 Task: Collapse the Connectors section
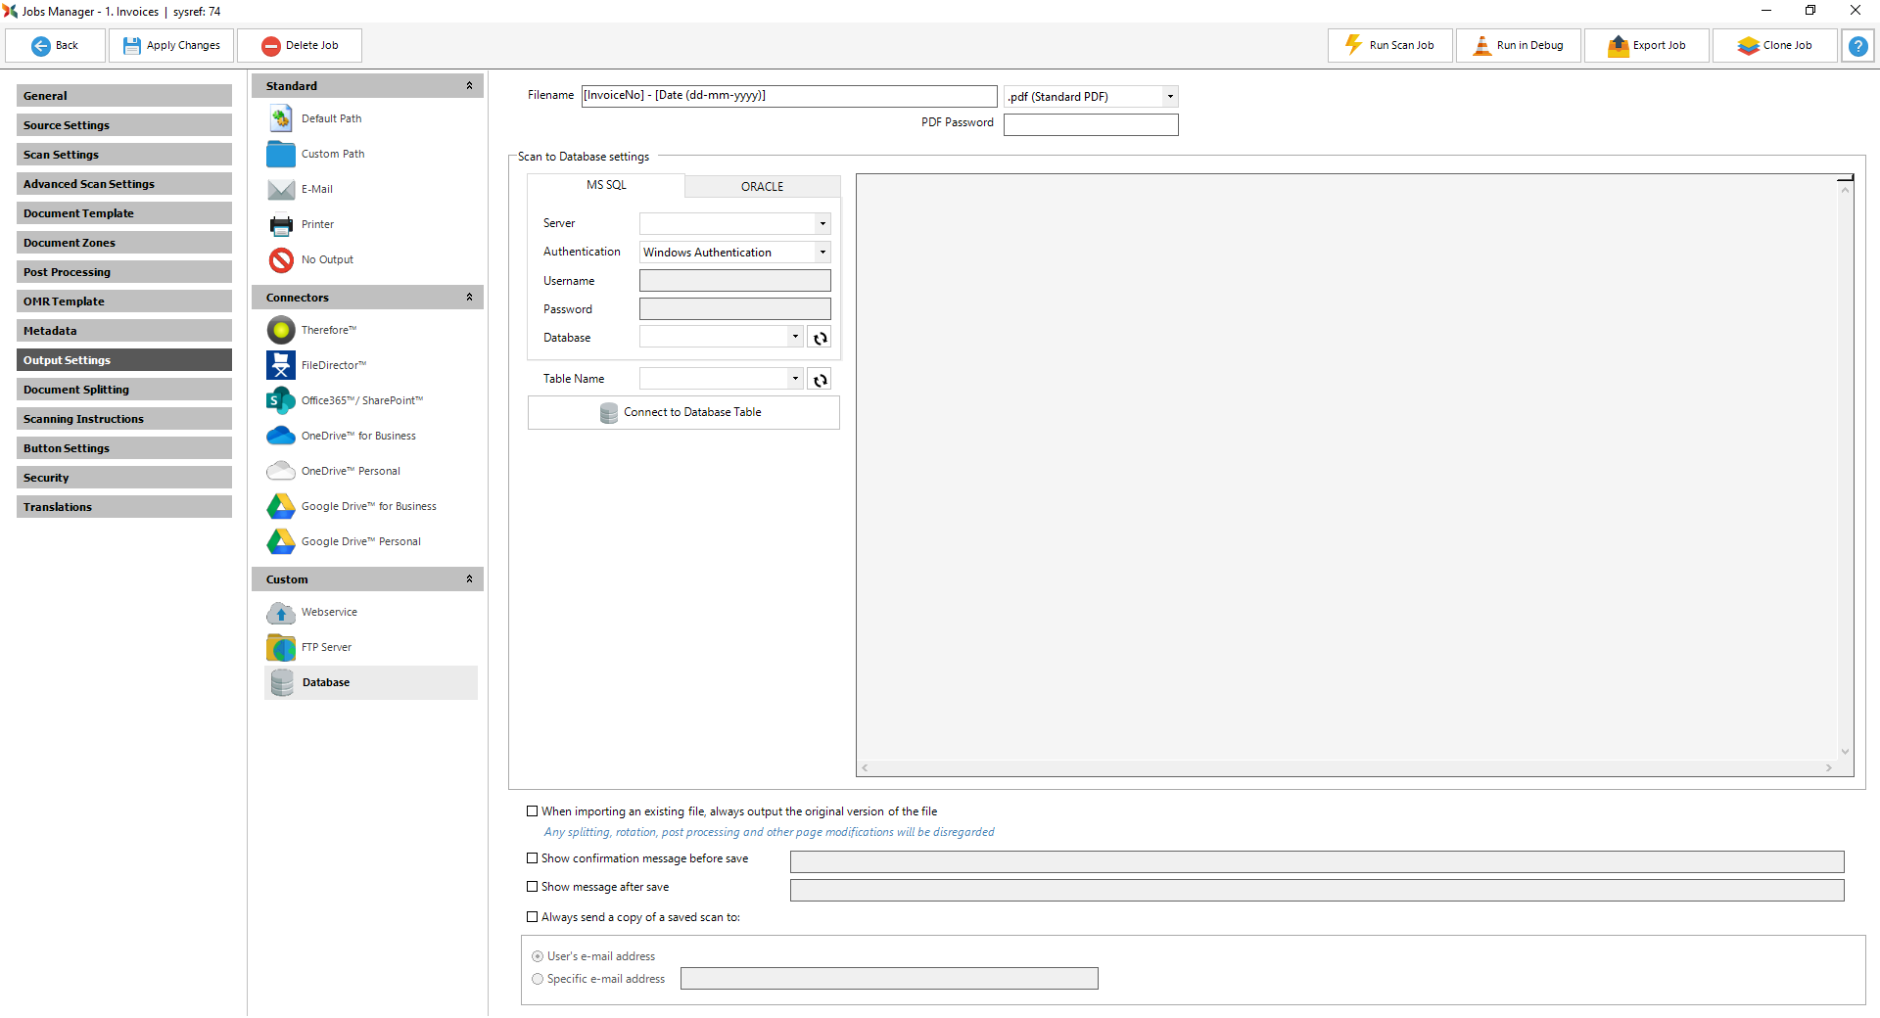pyautogui.click(x=469, y=298)
